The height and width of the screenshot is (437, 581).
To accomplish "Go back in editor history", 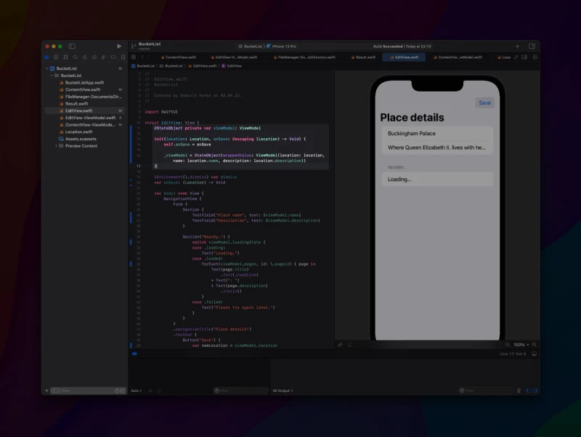I will click(143, 57).
